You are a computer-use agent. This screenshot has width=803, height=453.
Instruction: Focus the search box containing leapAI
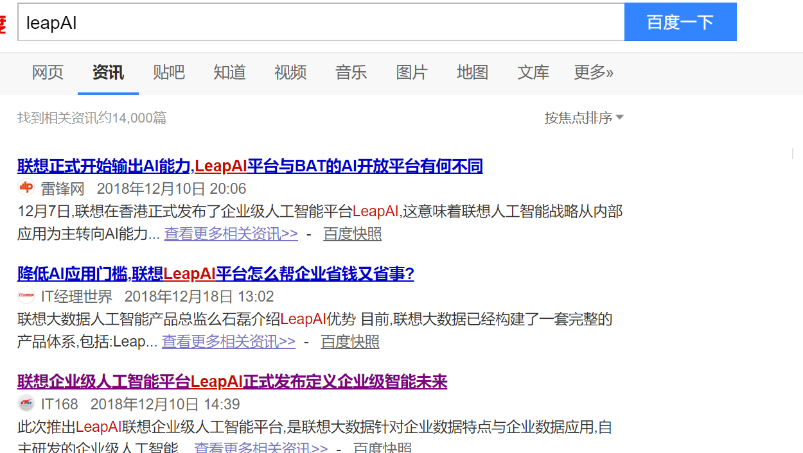pyautogui.click(x=321, y=22)
